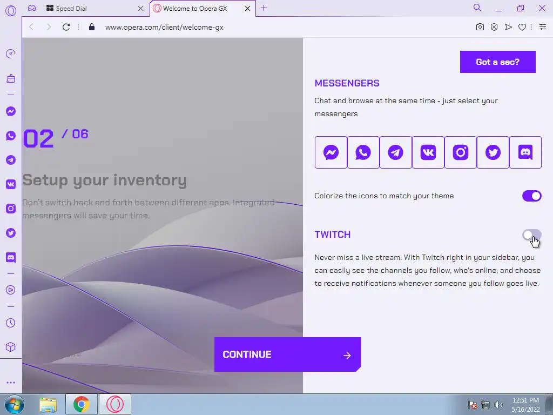Open Facebook Messenger in the sidebar
Viewport: 553px width, 415px height.
pos(11,111)
